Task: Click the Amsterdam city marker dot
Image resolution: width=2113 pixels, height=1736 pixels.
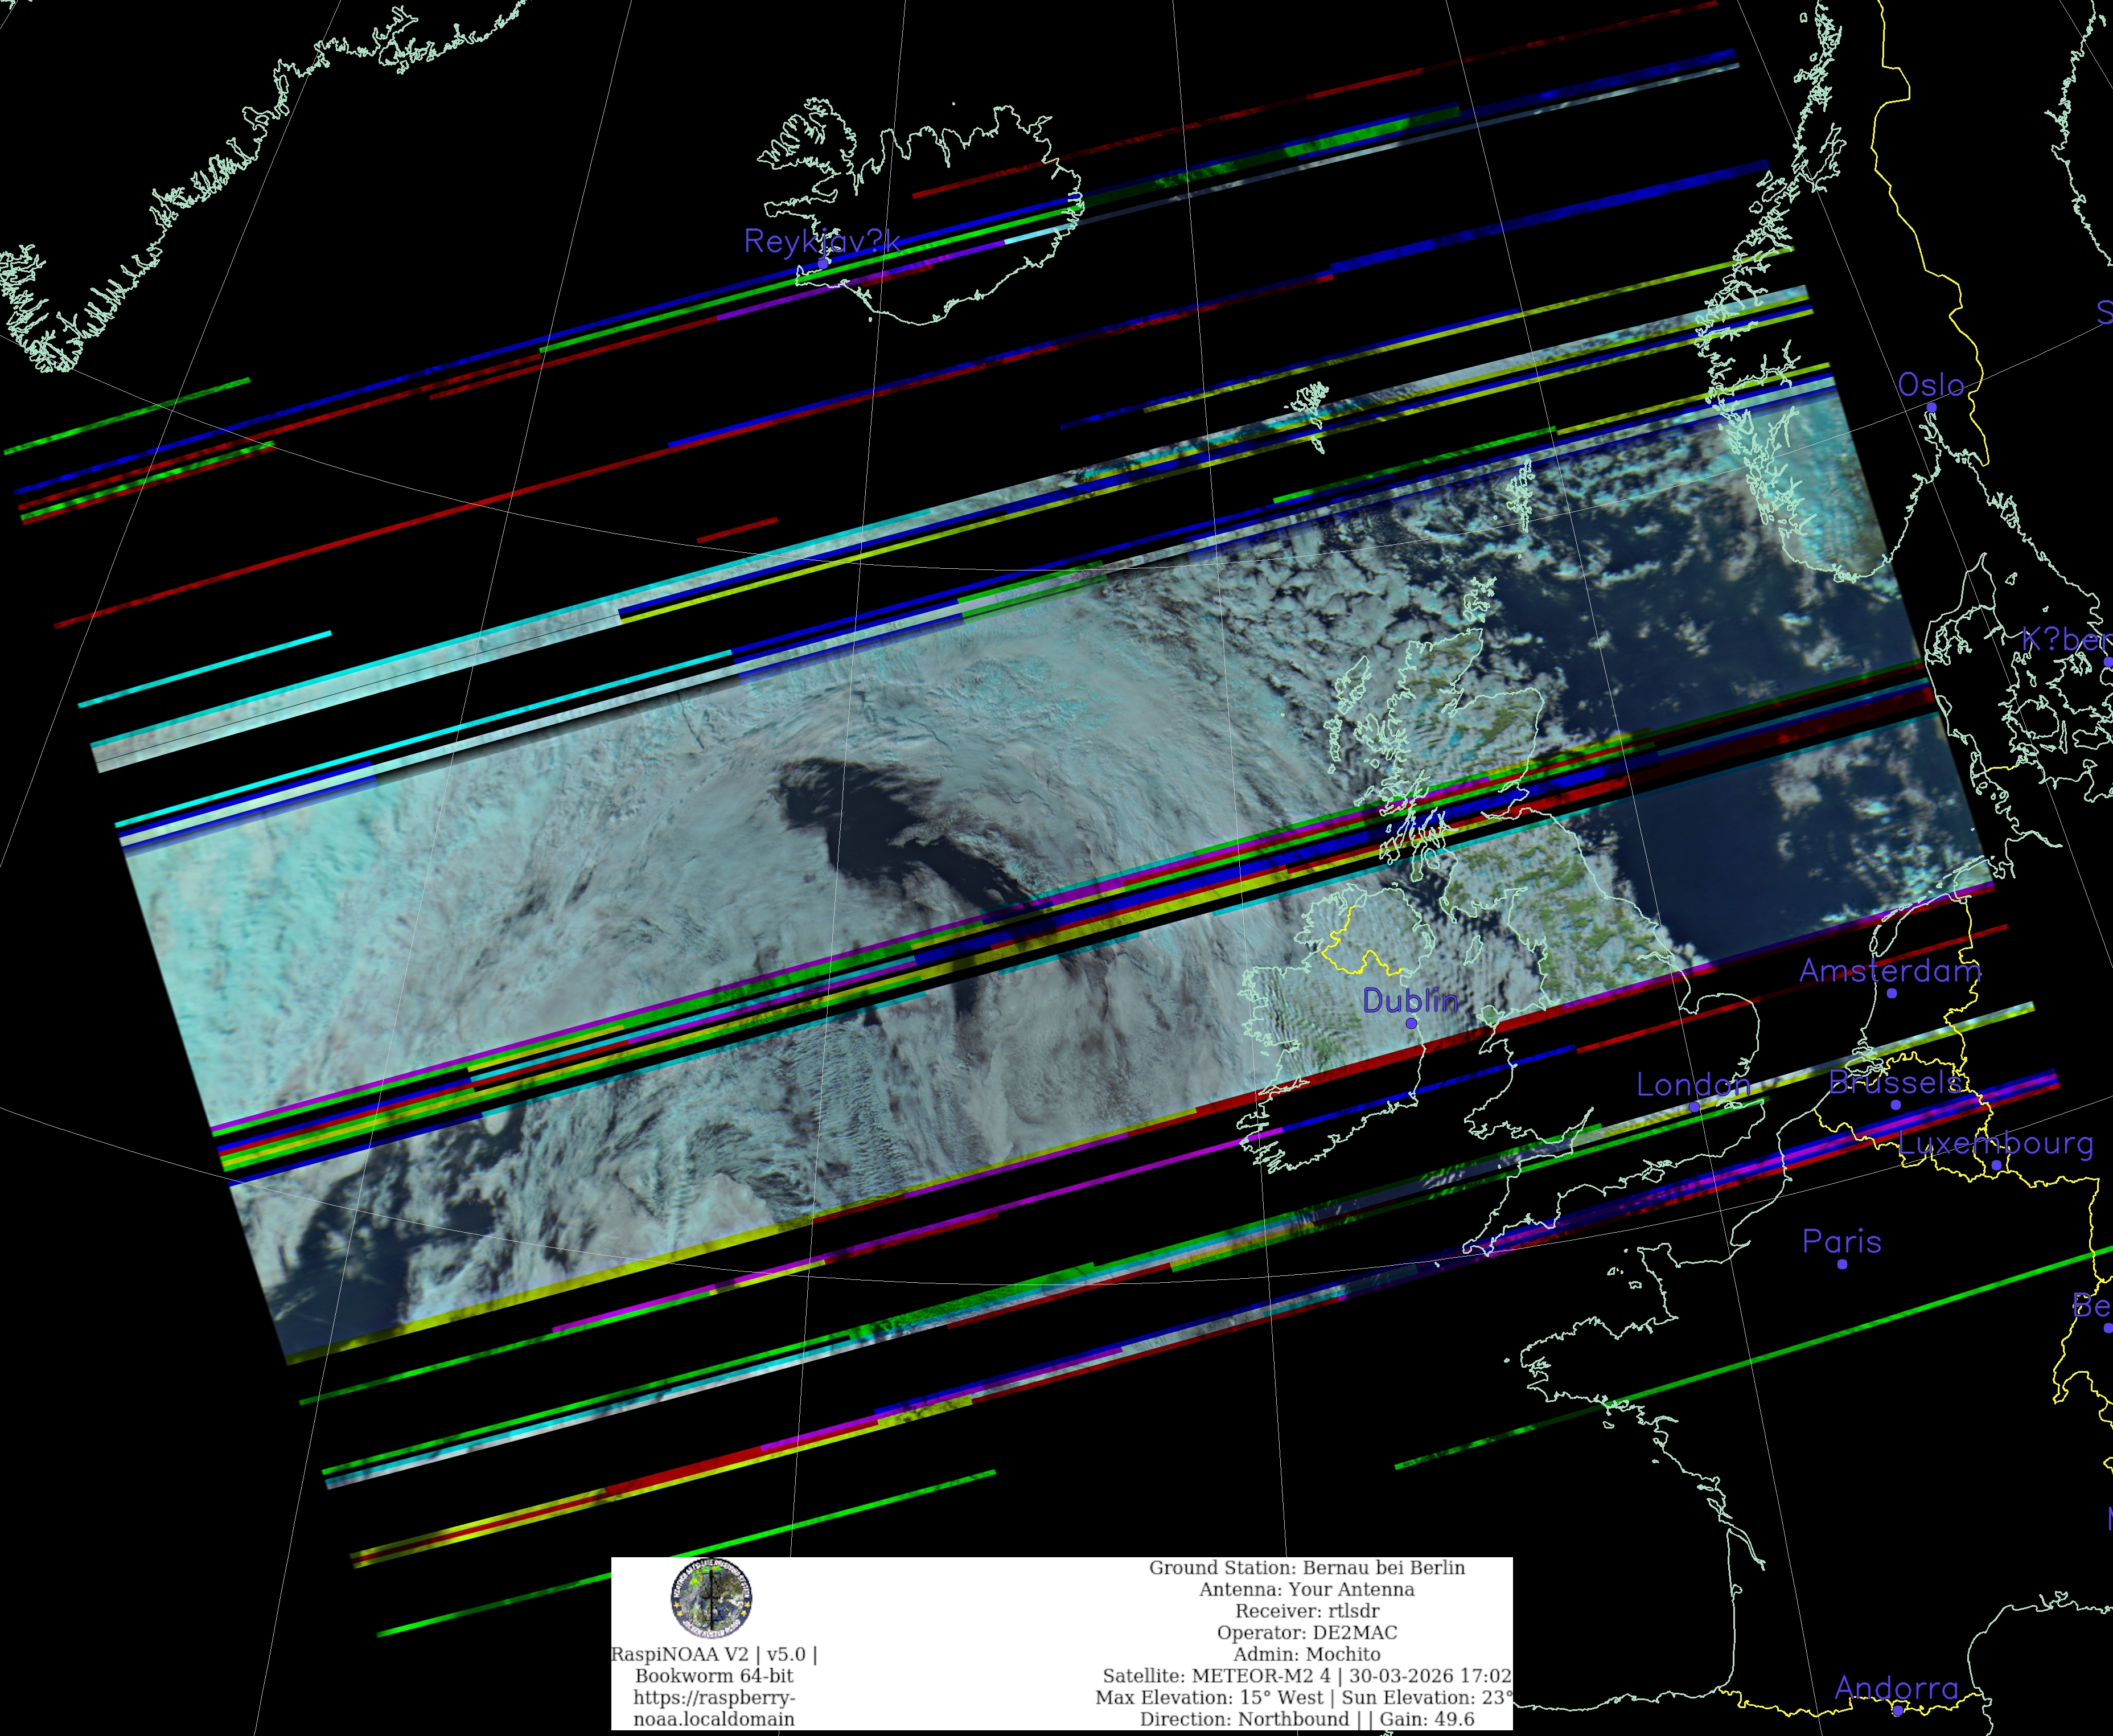Action: pyautogui.click(x=1891, y=993)
